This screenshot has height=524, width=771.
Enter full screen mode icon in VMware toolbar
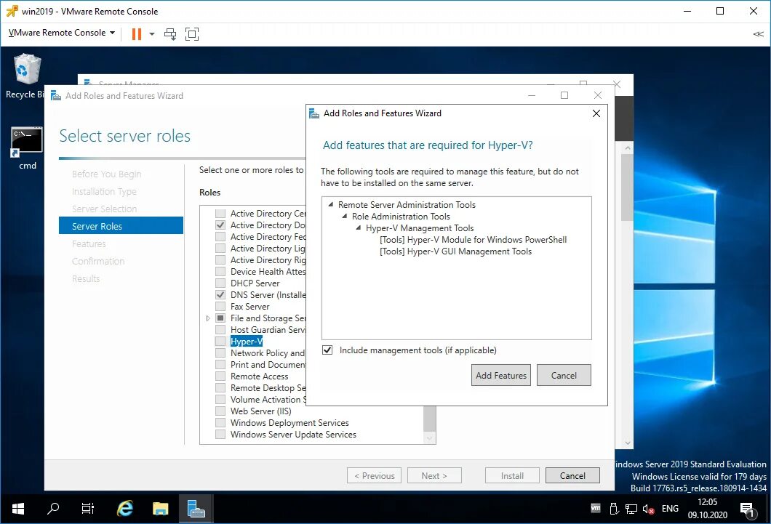pyautogui.click(x=192, y=34)
